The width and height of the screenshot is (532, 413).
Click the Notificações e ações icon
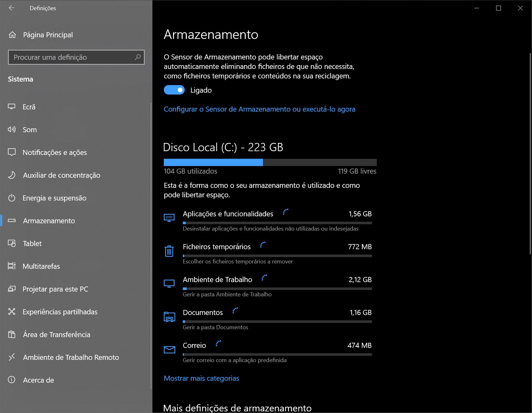(x=12, y=152)
